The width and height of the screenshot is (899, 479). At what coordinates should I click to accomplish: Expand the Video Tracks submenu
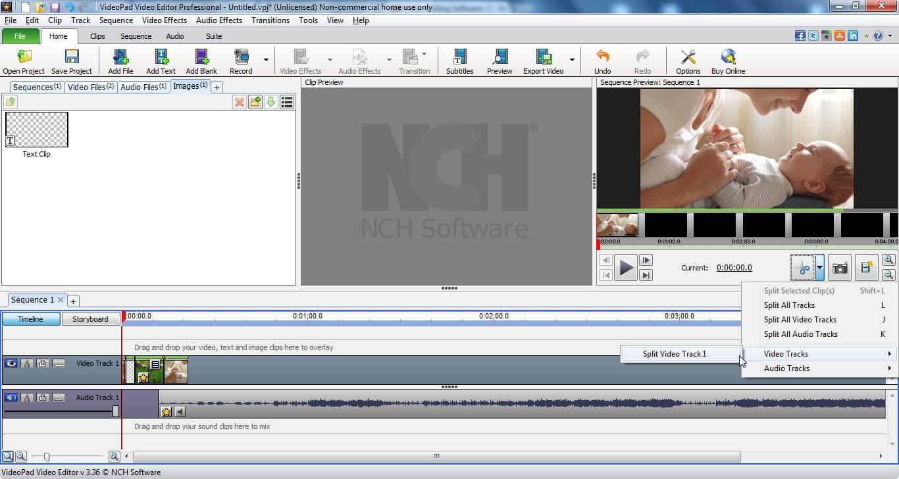tap(819, 354)
